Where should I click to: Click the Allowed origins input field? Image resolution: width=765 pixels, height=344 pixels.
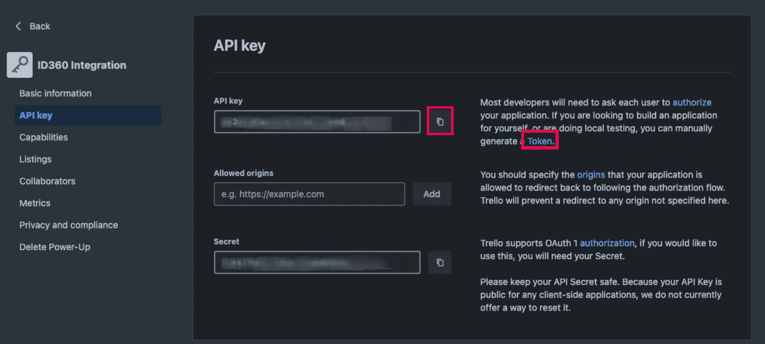(x=309, y=194)
